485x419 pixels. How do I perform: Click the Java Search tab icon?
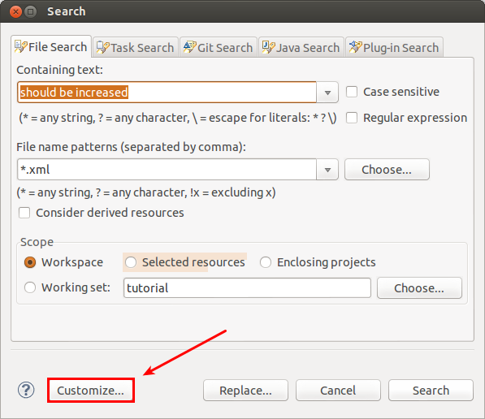tap(268, 47)
